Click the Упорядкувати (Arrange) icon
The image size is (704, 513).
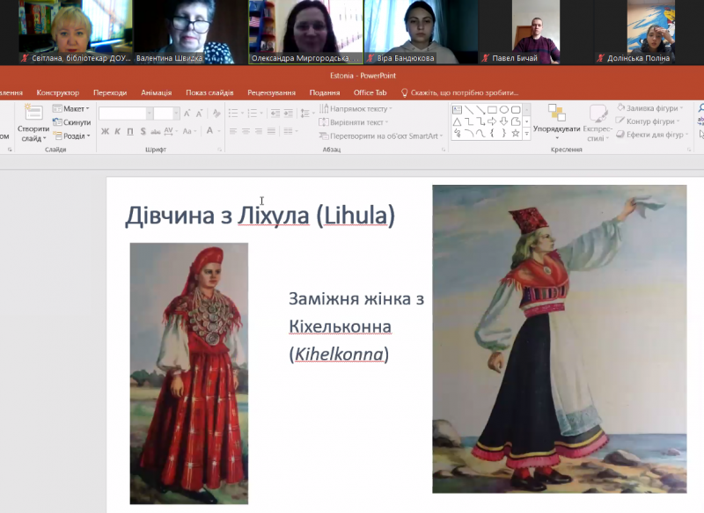coord(557,113)
